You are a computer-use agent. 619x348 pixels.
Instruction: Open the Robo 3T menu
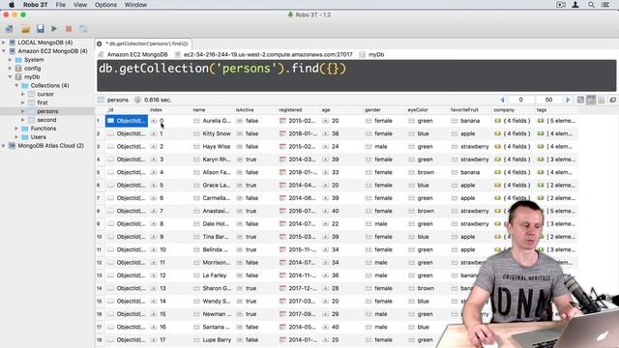pos(35,5)
